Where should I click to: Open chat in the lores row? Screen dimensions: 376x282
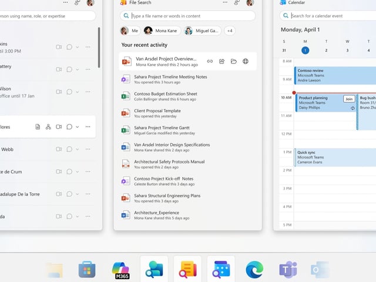pyautogui.click(x=69, y=127)
